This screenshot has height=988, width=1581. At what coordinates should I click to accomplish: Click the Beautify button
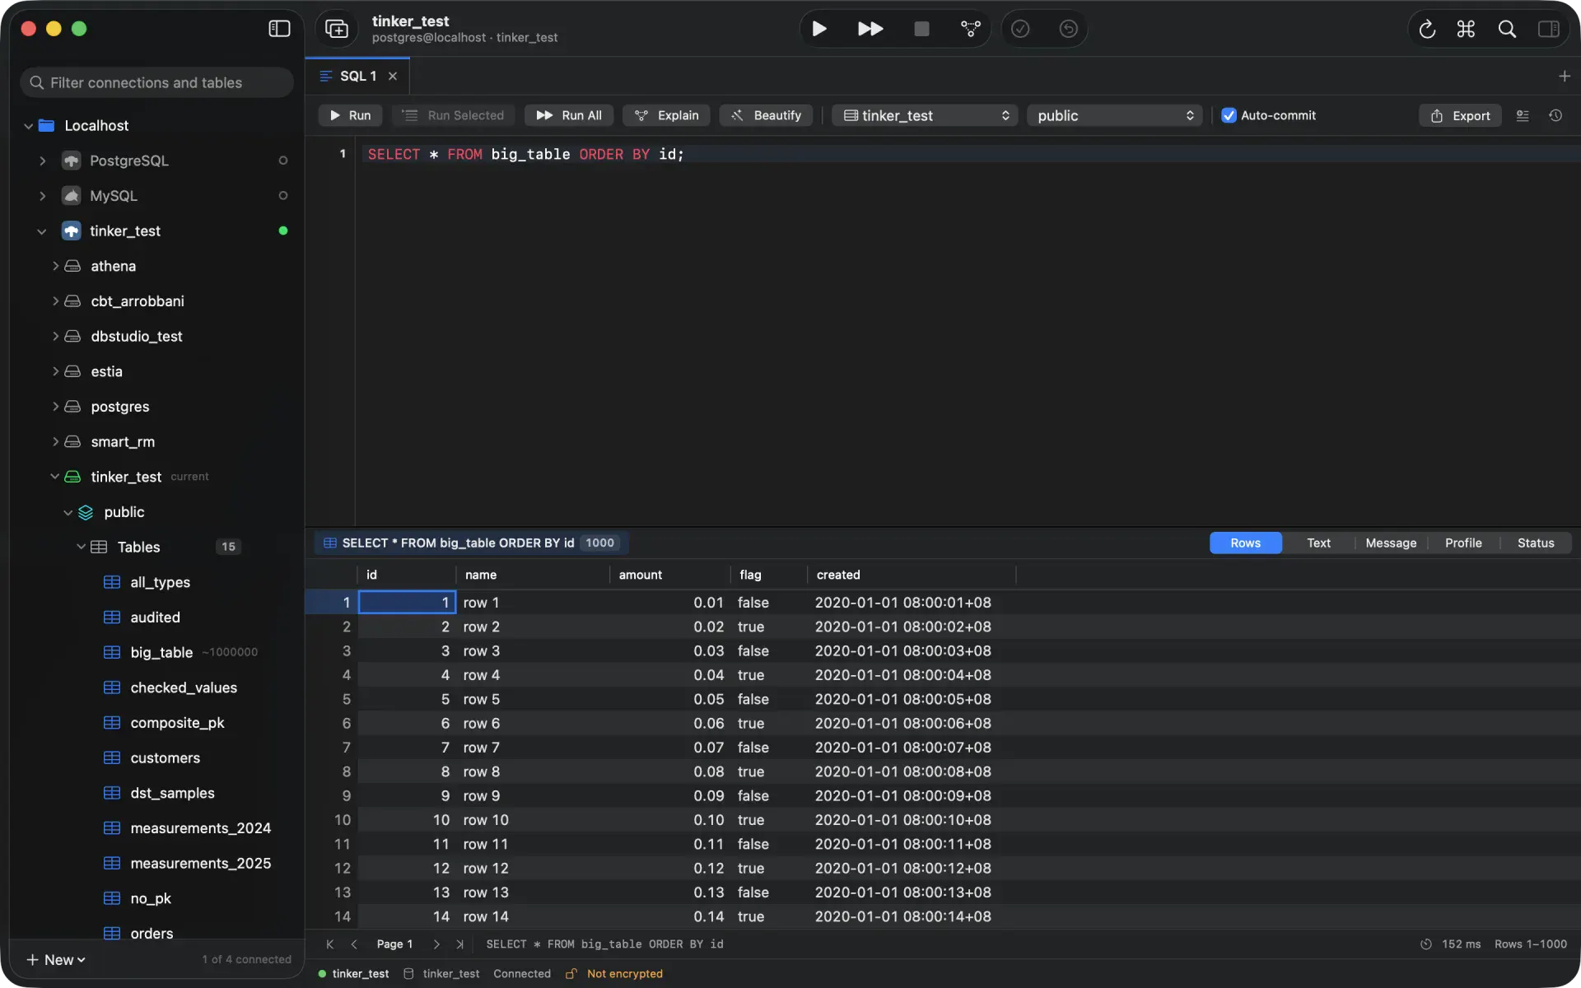pyautogui.click(x=766, y=115)
